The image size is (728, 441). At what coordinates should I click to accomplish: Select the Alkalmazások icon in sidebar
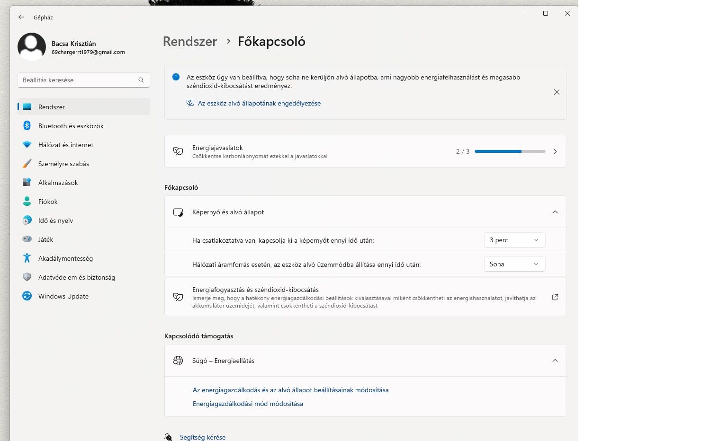point(27,183)
